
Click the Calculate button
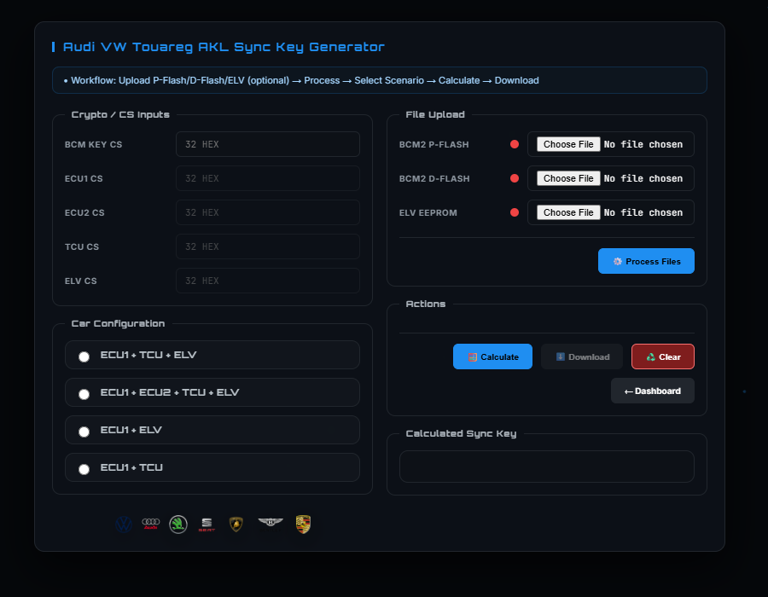click(492, 356)
